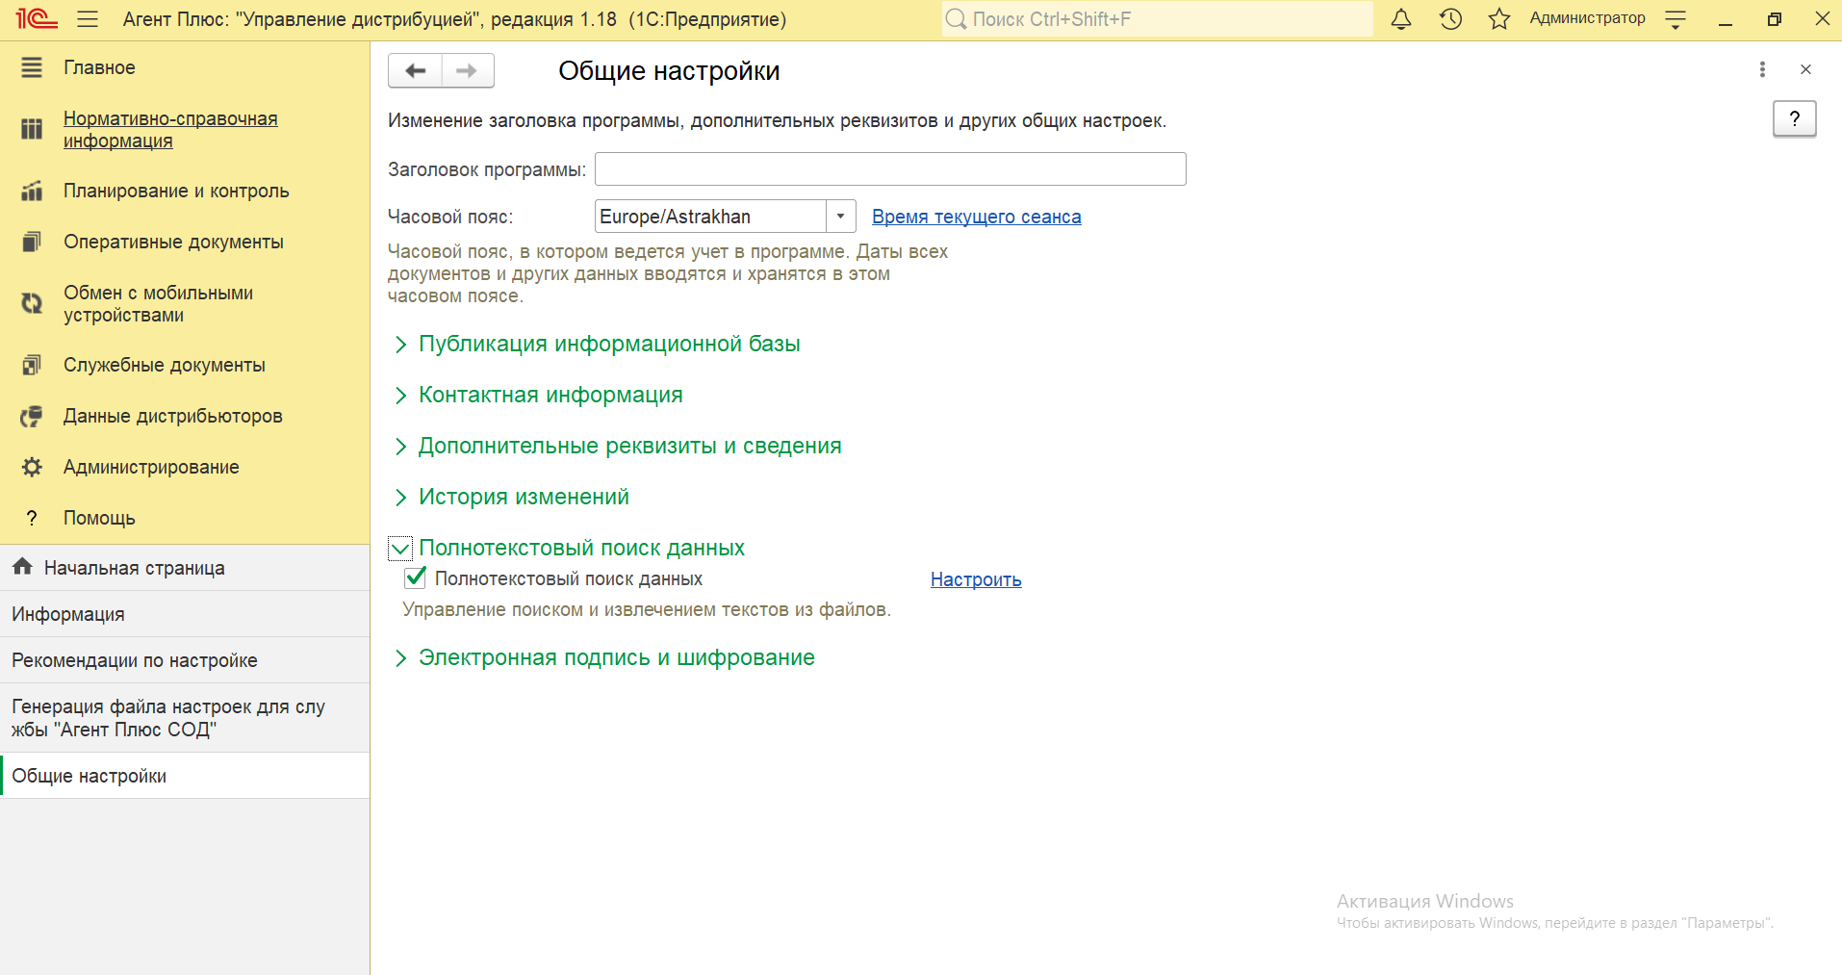Screen dimensions: 1842x975
Task: Open Обмен с мобильными устройствами section
Action: [x=158, y=303]
